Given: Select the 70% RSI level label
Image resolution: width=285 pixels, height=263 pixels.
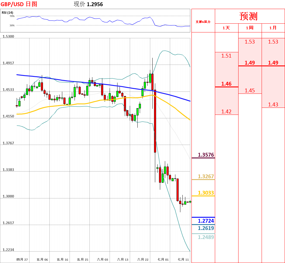Looking at the screenshot, I should tap(12, 16).
